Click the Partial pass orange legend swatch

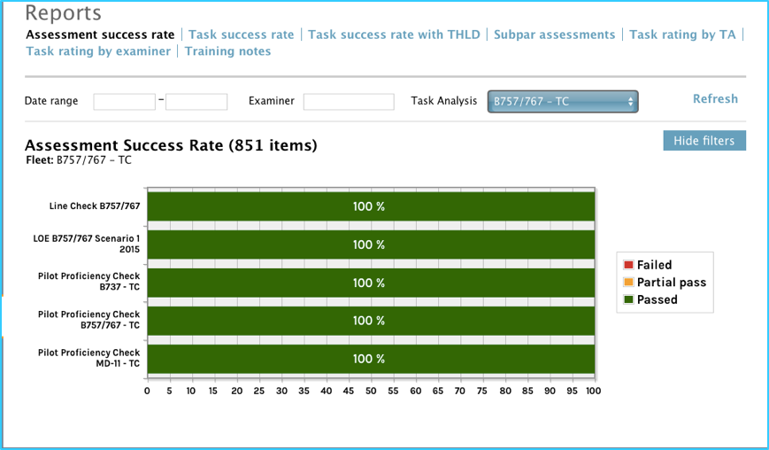pos(628,283)
